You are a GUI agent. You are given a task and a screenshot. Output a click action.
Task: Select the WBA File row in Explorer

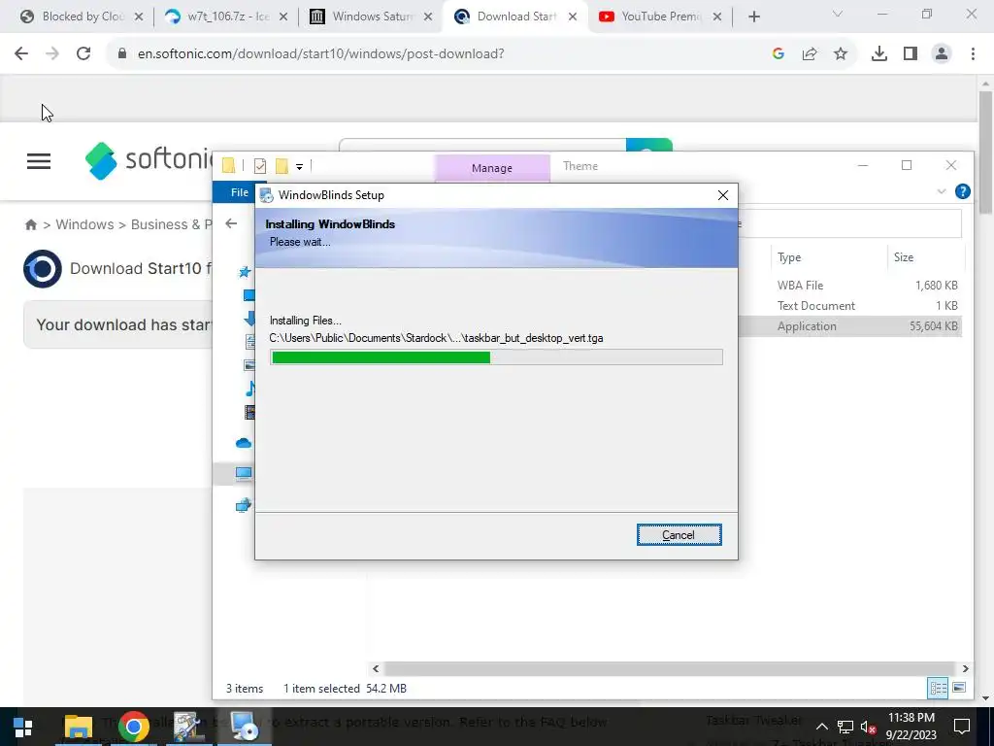[850, 286]
